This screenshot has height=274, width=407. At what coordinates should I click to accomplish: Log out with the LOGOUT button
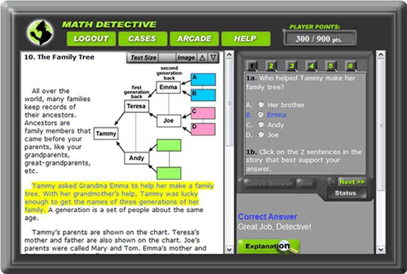click(x=91, y=39)
